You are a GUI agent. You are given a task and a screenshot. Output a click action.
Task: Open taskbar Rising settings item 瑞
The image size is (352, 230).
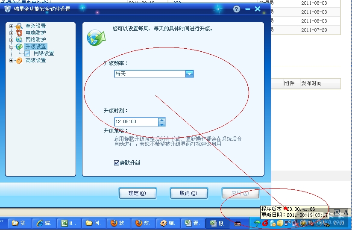(167, 223)
